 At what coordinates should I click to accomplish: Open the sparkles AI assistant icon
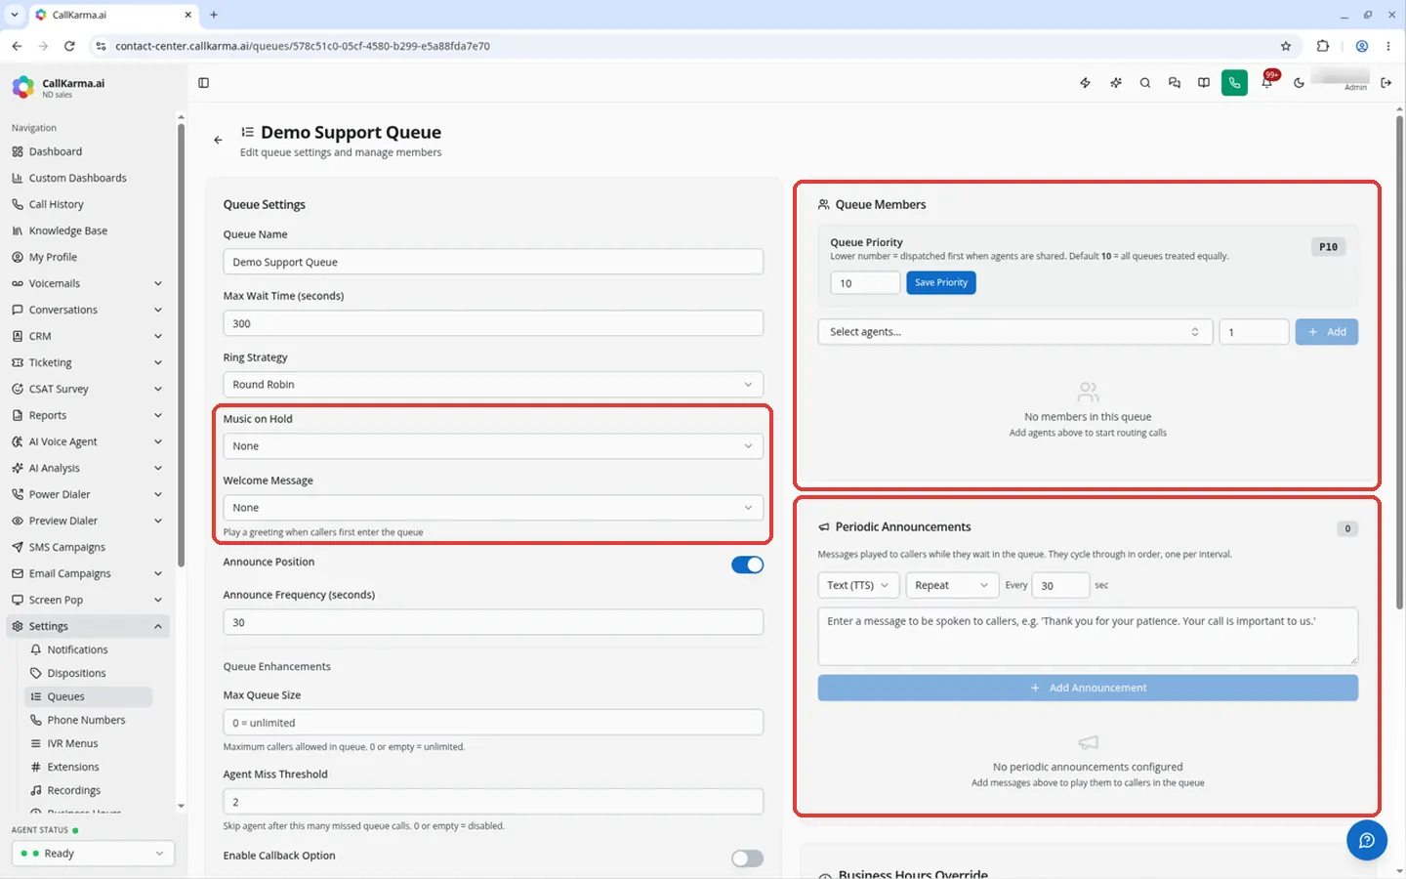coord(1115,83)
